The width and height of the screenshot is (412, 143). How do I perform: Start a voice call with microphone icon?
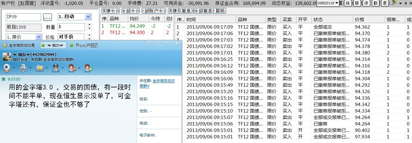[23, 68]
